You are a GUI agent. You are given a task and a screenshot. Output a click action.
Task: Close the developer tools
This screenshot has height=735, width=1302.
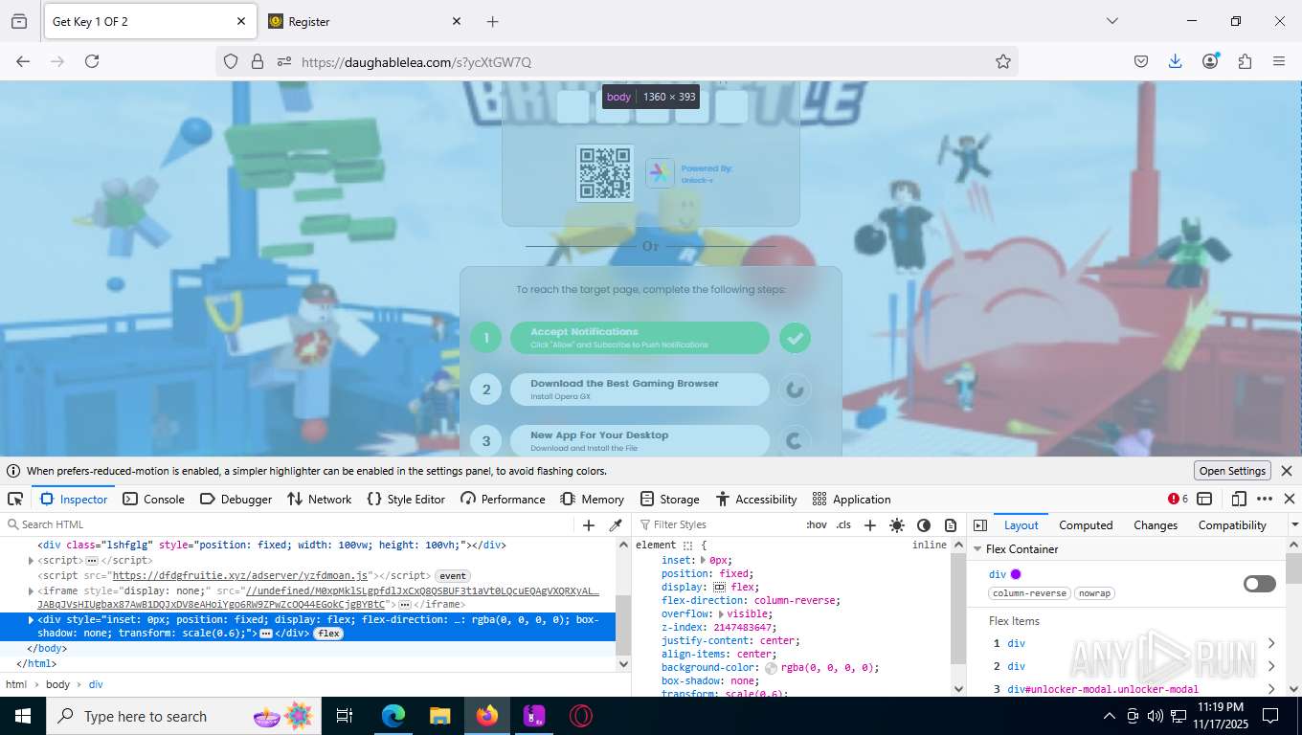(x=1289, y=499)
